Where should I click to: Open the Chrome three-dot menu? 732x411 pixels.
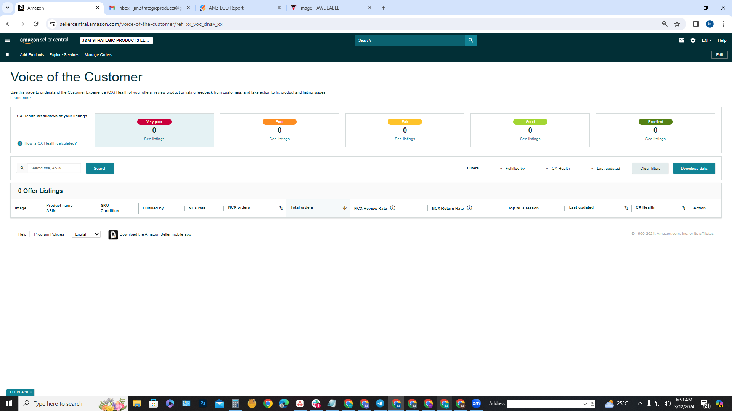724,24
